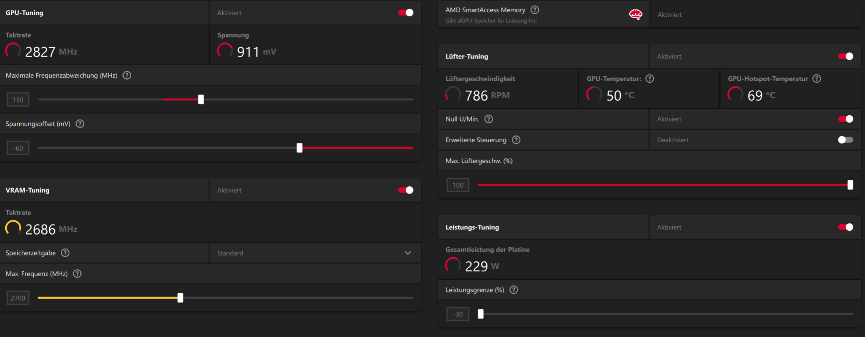Show help for Null U/Min.
Viewport: 865px width, 337px height.
coord(489,119)
